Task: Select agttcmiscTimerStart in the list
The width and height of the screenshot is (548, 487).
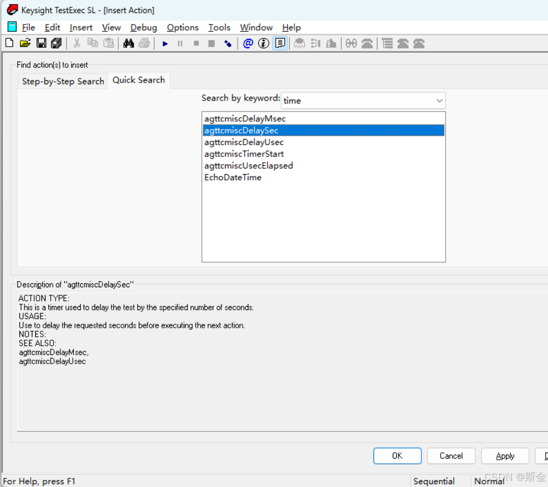Action: 323,154
